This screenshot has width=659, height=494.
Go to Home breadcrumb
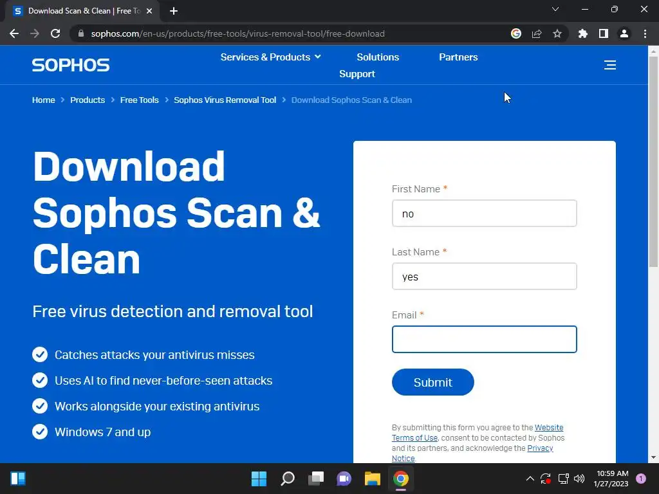tap(44, 100)
